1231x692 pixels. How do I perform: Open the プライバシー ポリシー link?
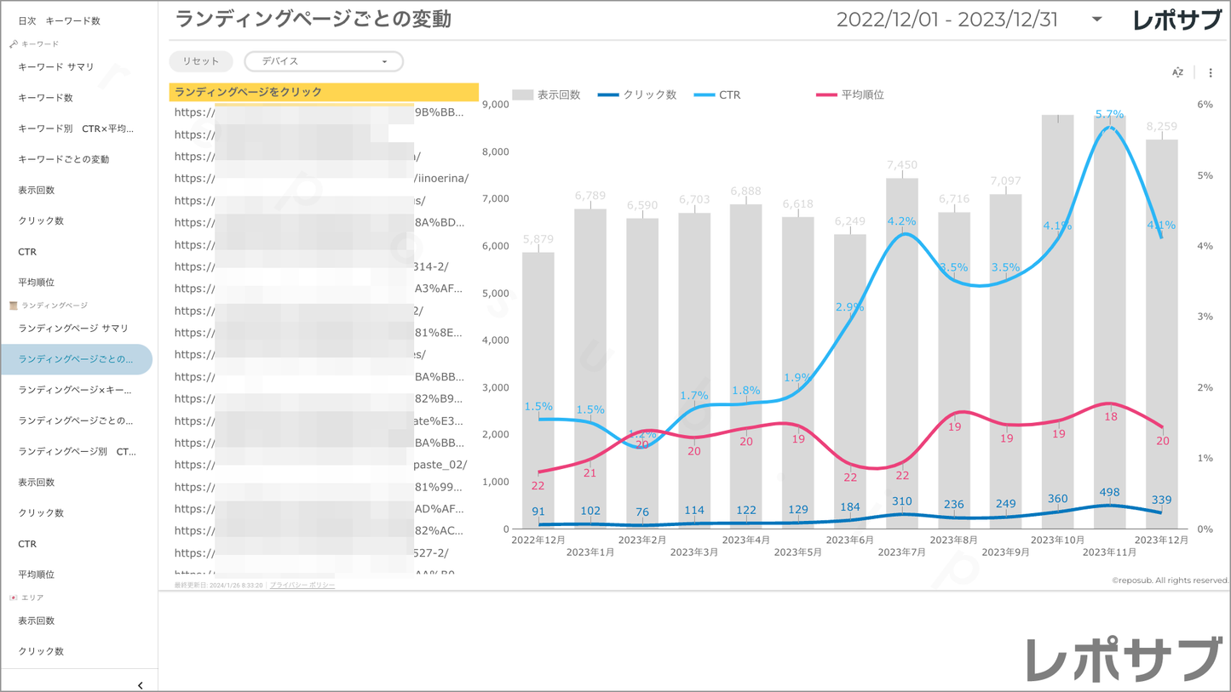pos(302,586)
